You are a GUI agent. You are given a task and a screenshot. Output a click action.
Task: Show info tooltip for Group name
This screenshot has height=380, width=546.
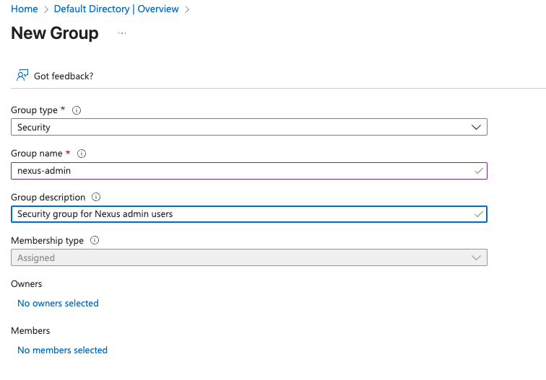[x=82, y=154]
